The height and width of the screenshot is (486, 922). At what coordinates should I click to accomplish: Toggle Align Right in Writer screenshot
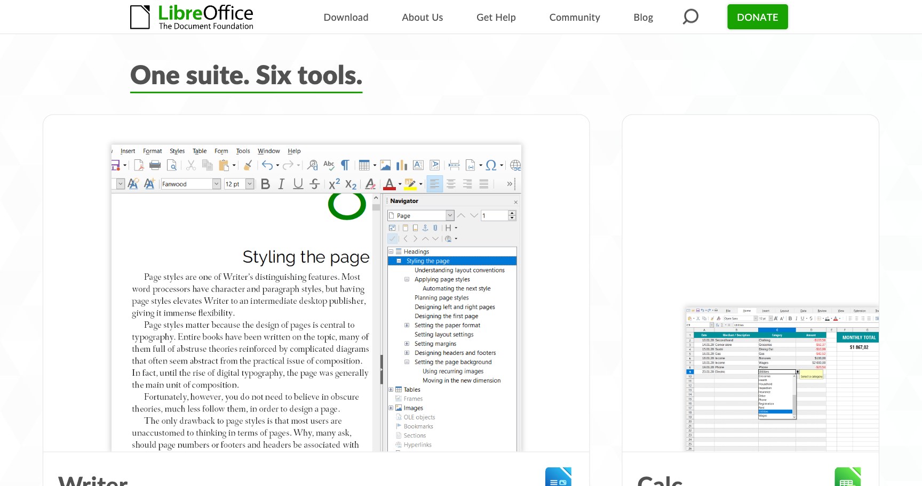tap(467, 184)
